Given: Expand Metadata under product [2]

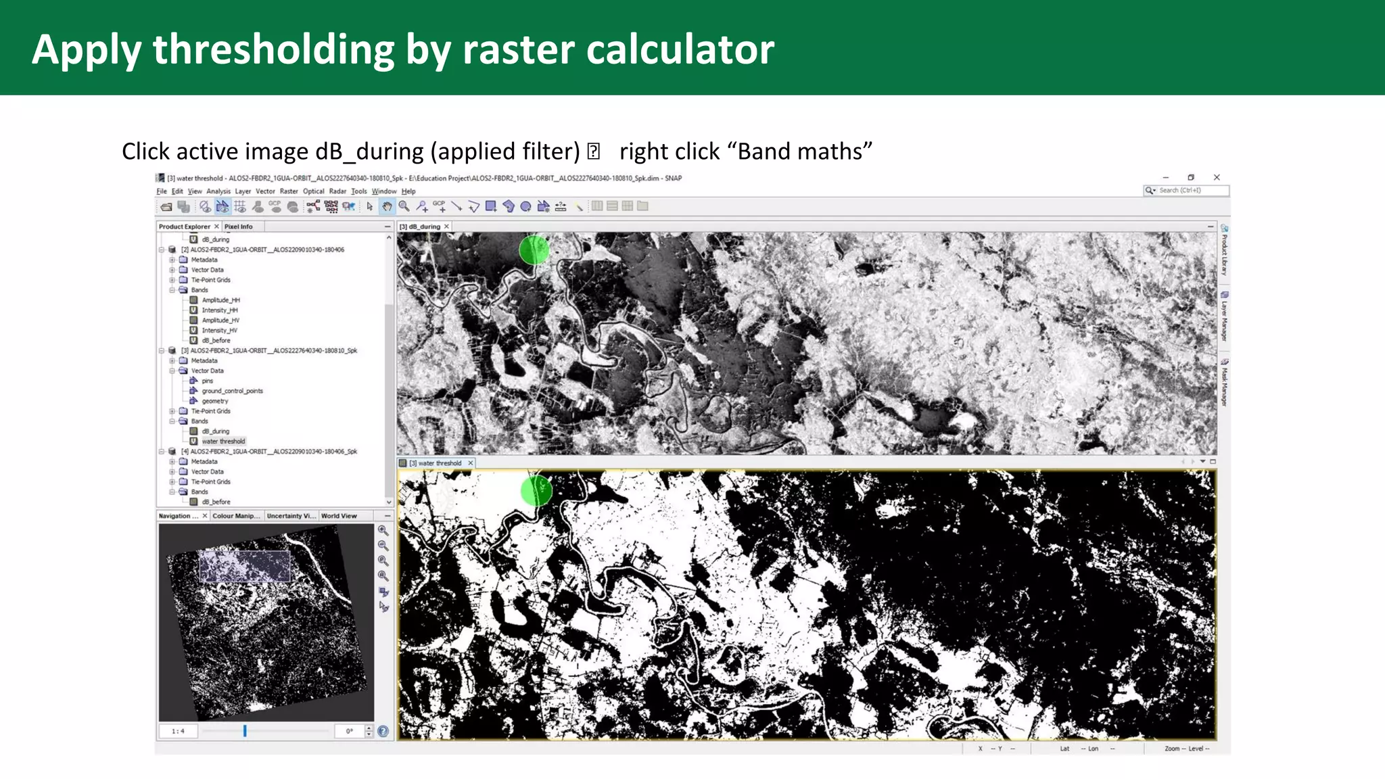Looking at the screenshot, I should click(172, 260).
